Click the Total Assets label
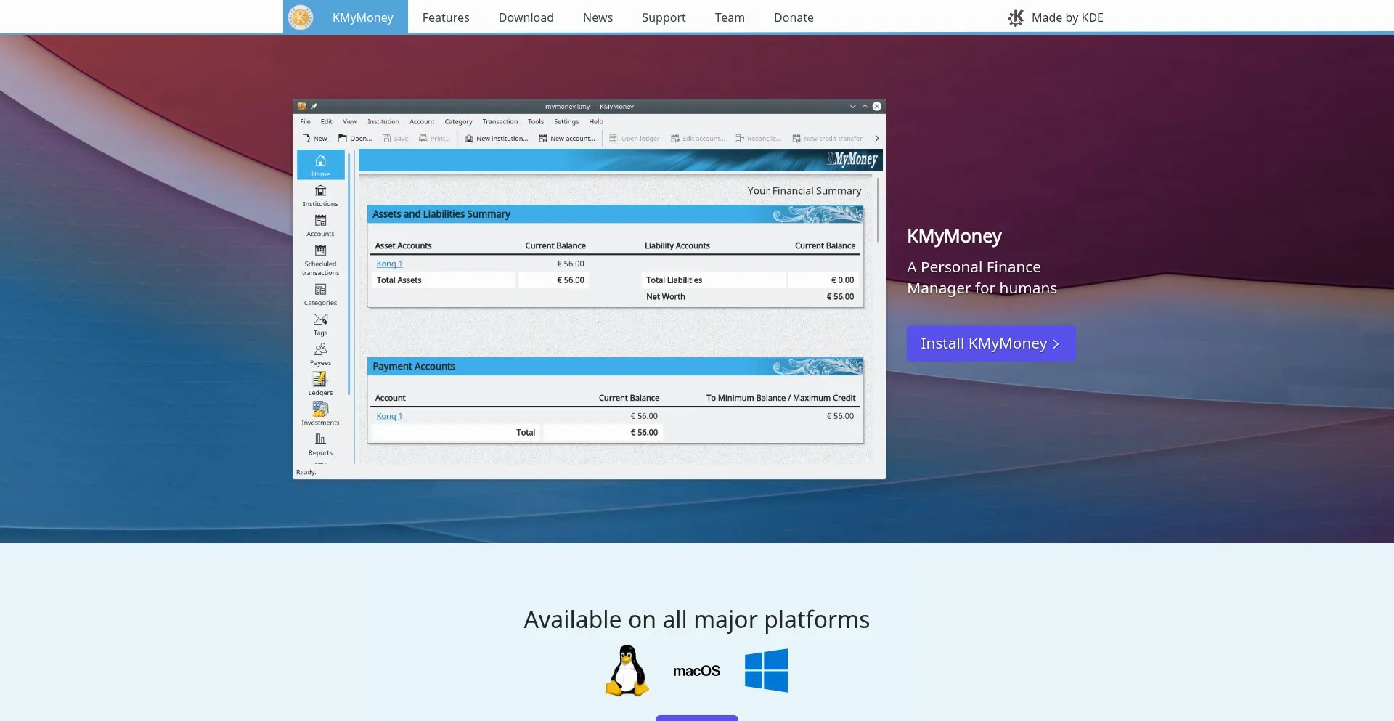The image size is (1394, 721). 399,280
